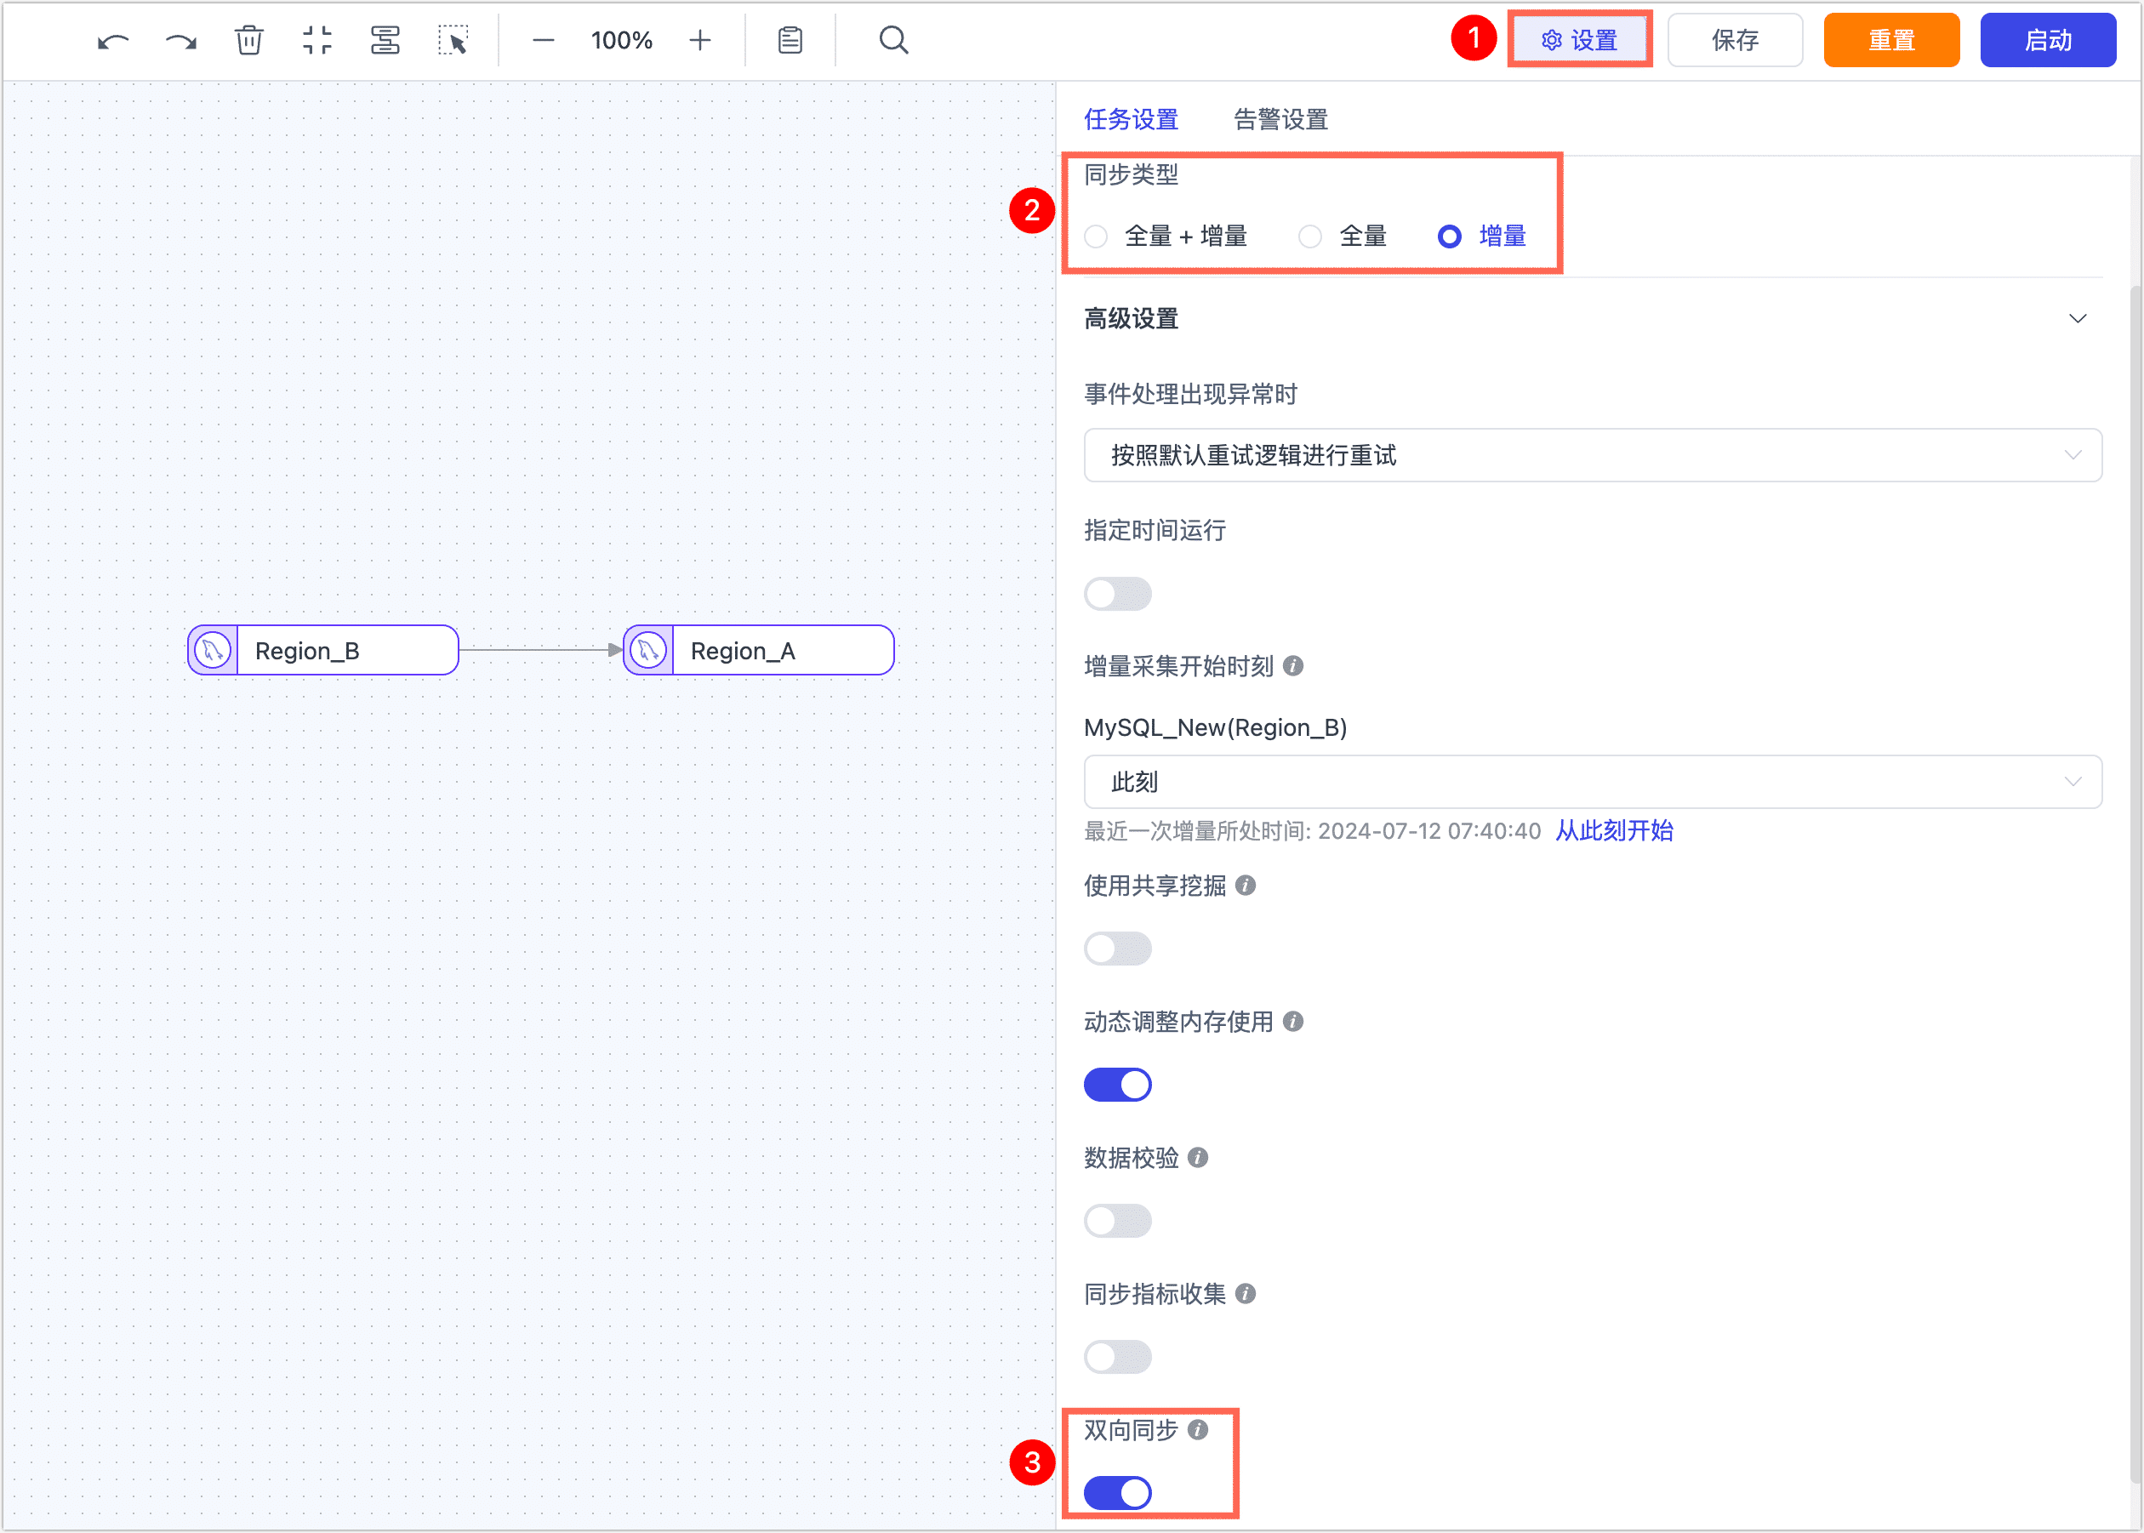Open the 此刻 time dropdown
Viewport: 2144px width, 1533px height.
coord(1592,782)
